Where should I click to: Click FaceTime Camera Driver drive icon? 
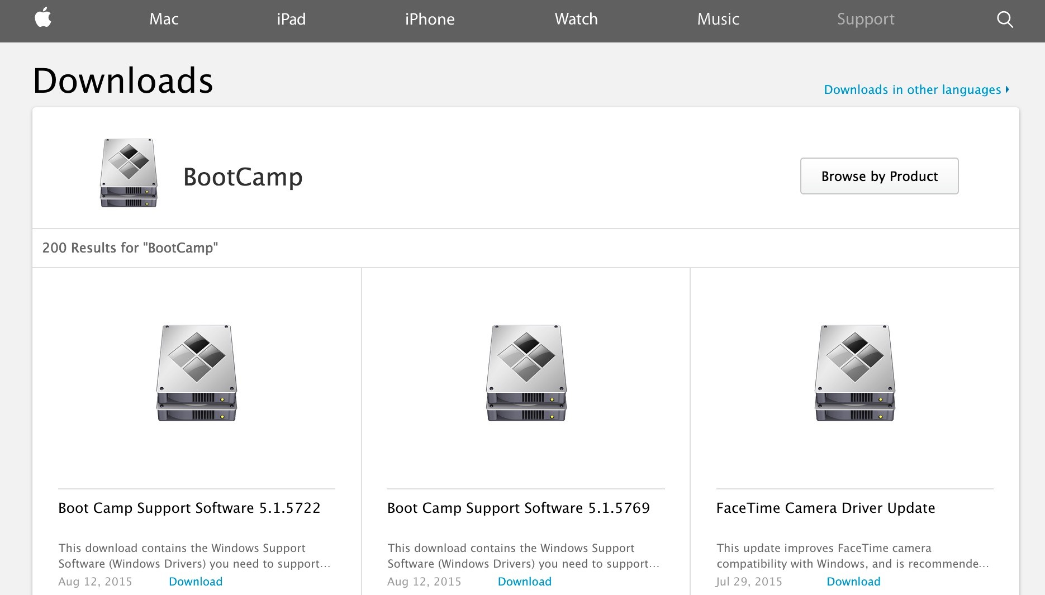[854, 373]
